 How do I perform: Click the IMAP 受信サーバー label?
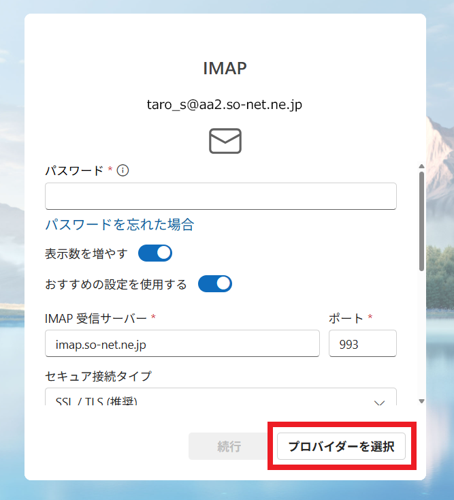pyautogui.click(x=97, y=318)
